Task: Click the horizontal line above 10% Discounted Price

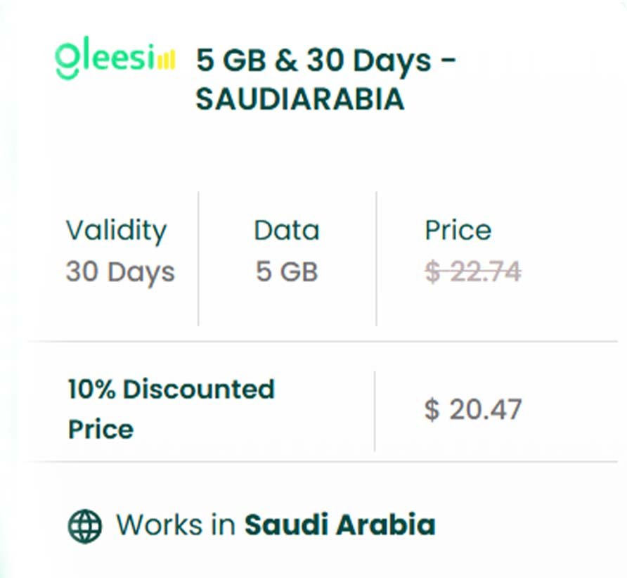Action: tap(323, 342)
